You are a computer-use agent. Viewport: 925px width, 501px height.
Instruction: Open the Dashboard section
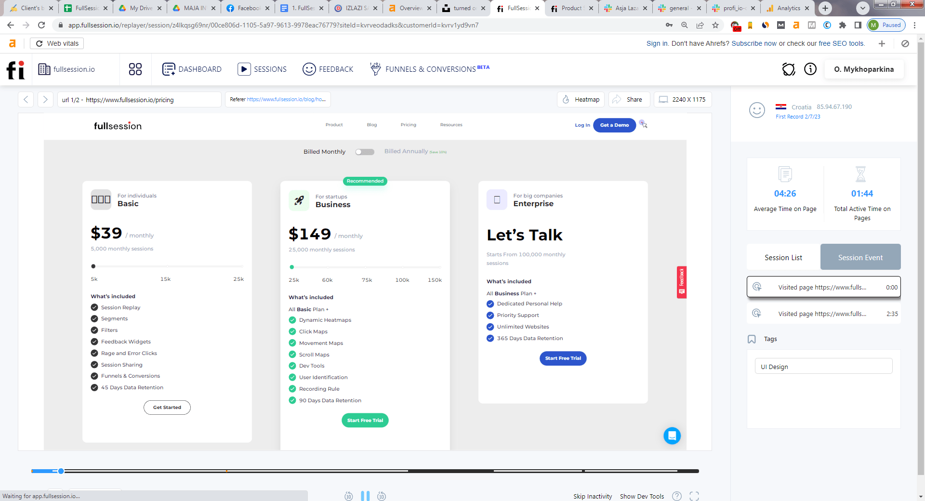(x=192, y=69)
